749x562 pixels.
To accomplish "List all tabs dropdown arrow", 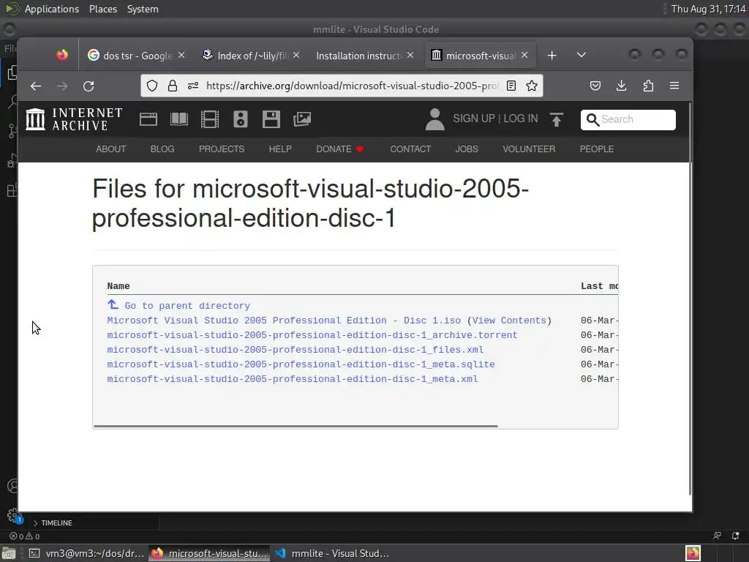I will [581, 55].
